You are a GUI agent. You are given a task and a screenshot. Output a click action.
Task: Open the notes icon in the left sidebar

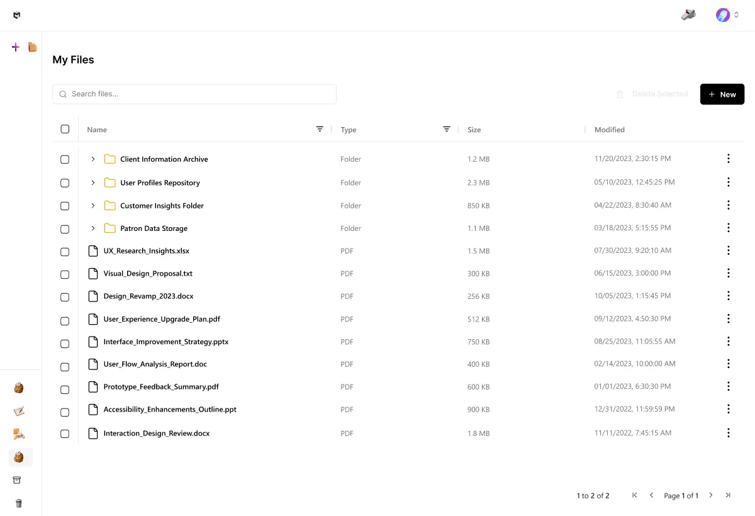(18, 411)
